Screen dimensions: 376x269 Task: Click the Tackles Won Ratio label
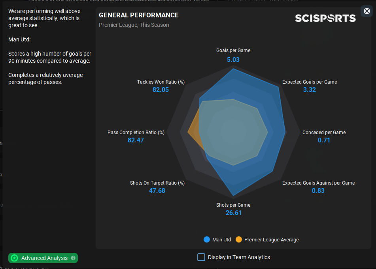[161, 82]
